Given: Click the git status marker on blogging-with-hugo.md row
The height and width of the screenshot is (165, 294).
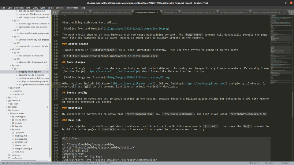Looking at the screenshot, I should (x=47, y=72).
